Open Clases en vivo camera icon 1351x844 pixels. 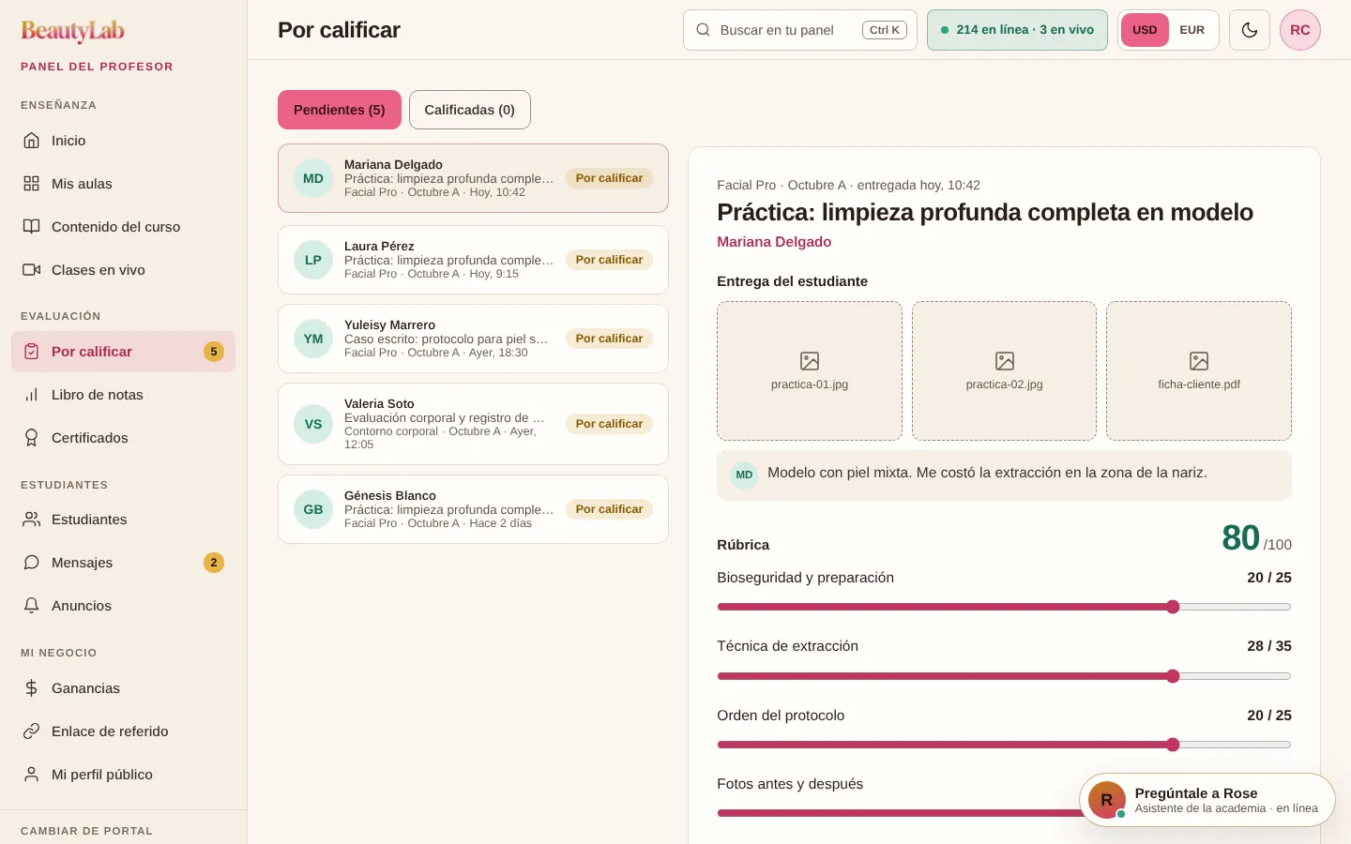coord(32,270)
